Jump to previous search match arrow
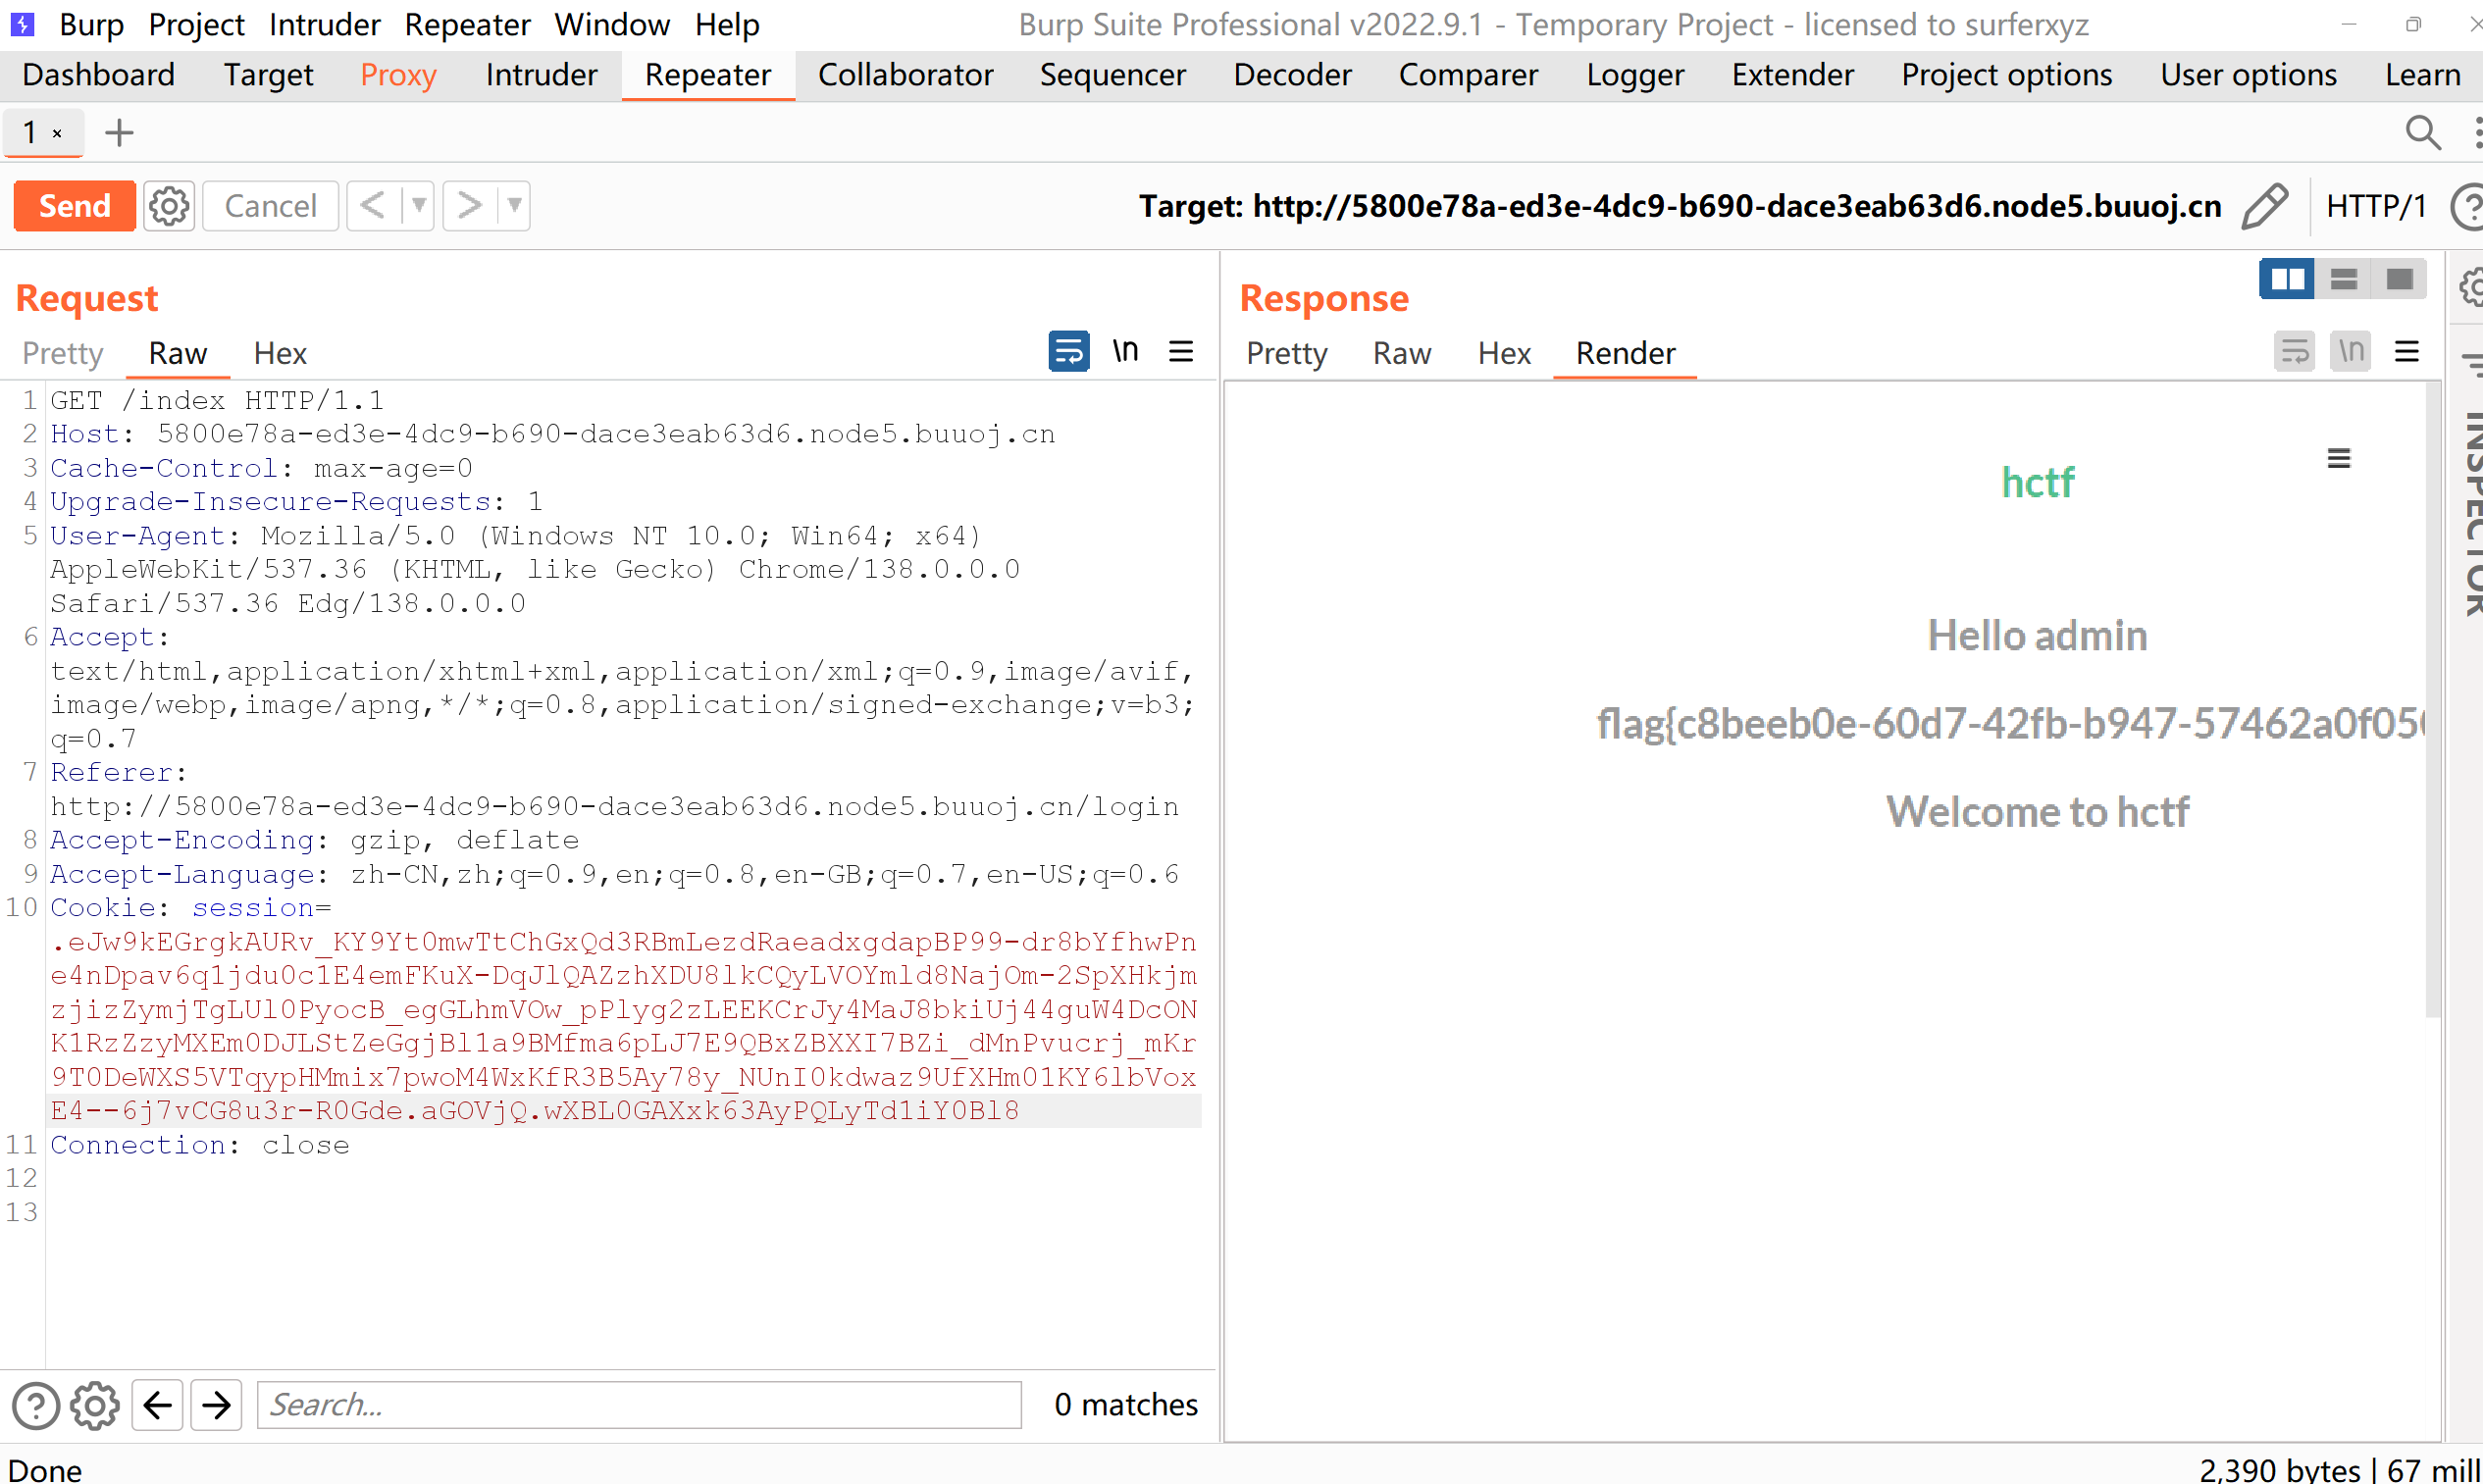The image size is (2483, 1484). [x=157, y=1405]
